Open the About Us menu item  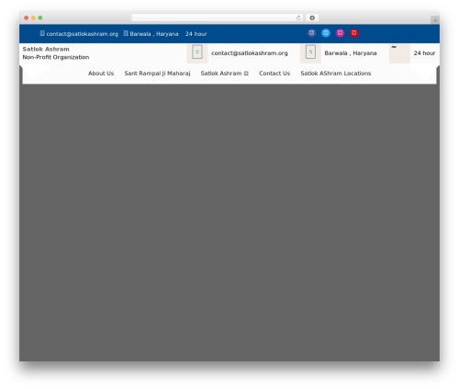coord(101,74)
